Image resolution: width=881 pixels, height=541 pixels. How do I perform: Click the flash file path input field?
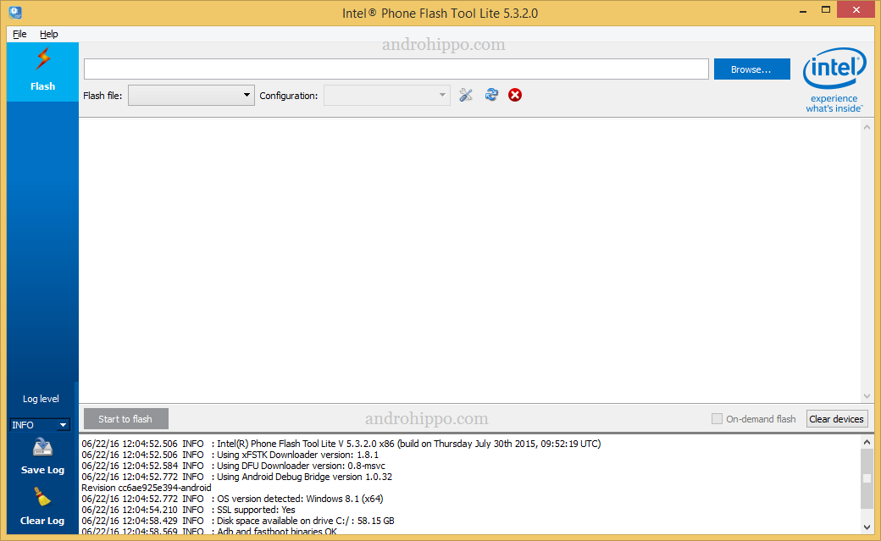click(x=396, y=69)
